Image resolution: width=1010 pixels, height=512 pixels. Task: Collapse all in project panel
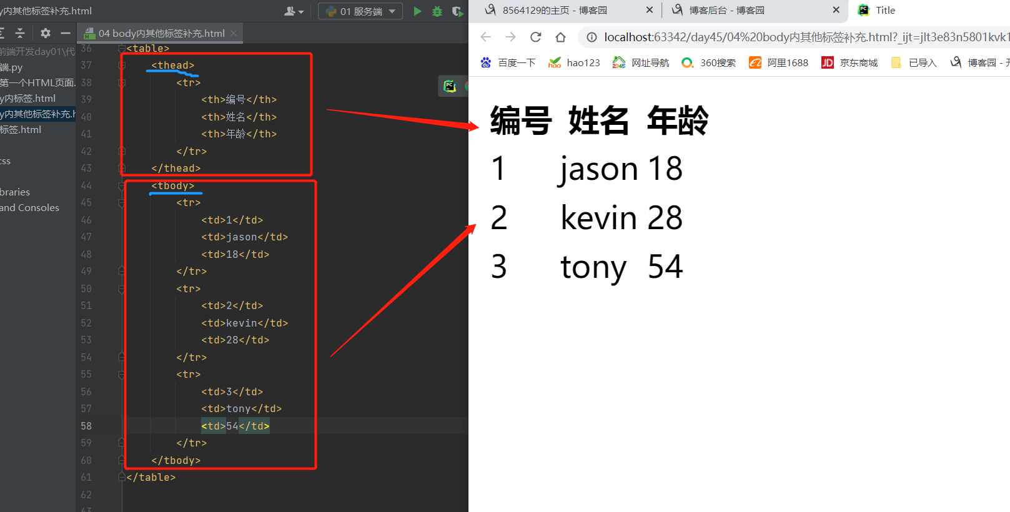point(20,33)
